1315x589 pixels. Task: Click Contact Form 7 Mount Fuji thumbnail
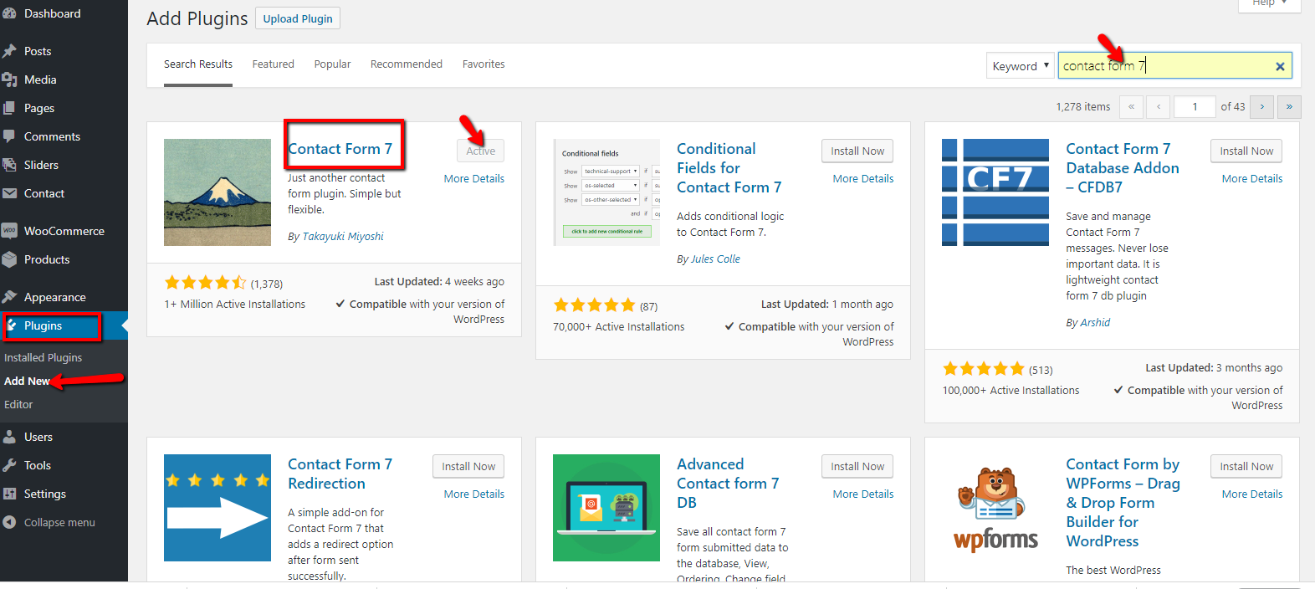pyautogui.click(x=217, y=192)
